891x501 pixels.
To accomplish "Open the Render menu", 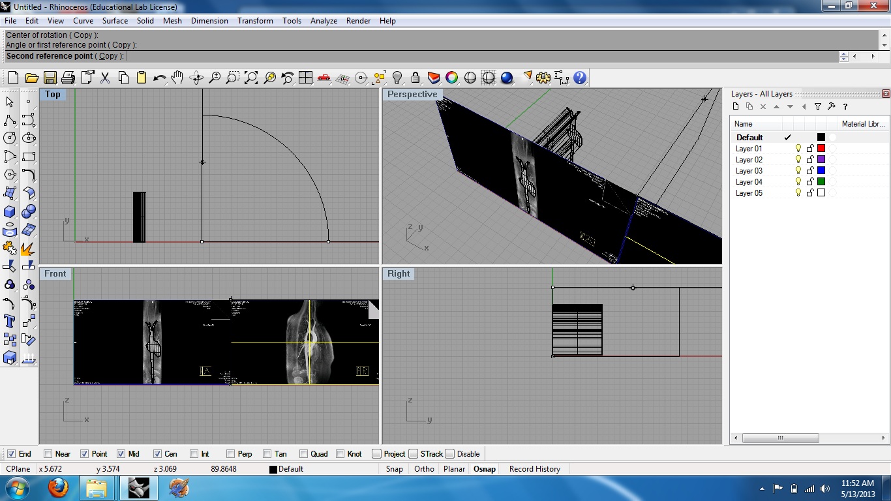I will pos(358,21).
